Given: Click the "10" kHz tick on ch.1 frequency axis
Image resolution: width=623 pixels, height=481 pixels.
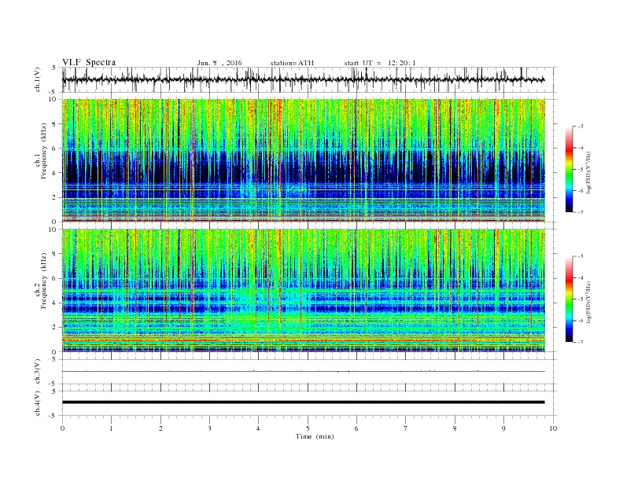Looking at the screenshot, I should pyautogui.click(x=53, y=99).
